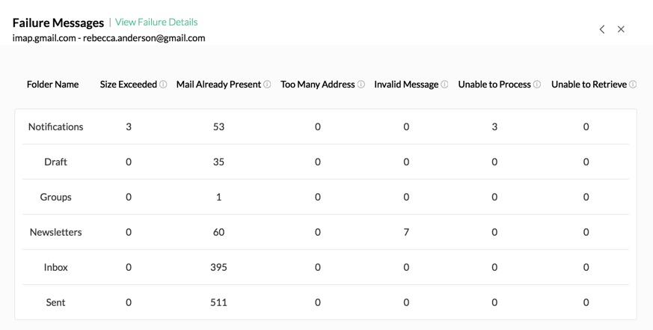Select the Sent folder name
Viewport: 653px width, 330px height.
(55, 303)
